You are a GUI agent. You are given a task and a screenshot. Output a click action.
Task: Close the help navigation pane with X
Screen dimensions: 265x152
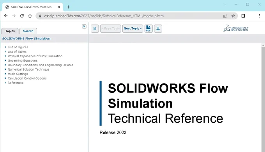pyautogui.click(x=84, y=27)
